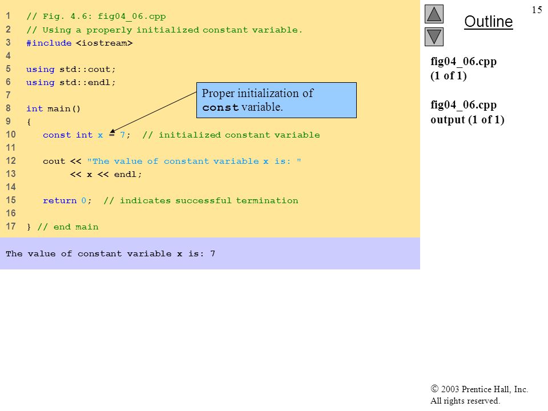Click line number 10 in the gutter
The image size is (548, 411).
click(x=11, y=135)
